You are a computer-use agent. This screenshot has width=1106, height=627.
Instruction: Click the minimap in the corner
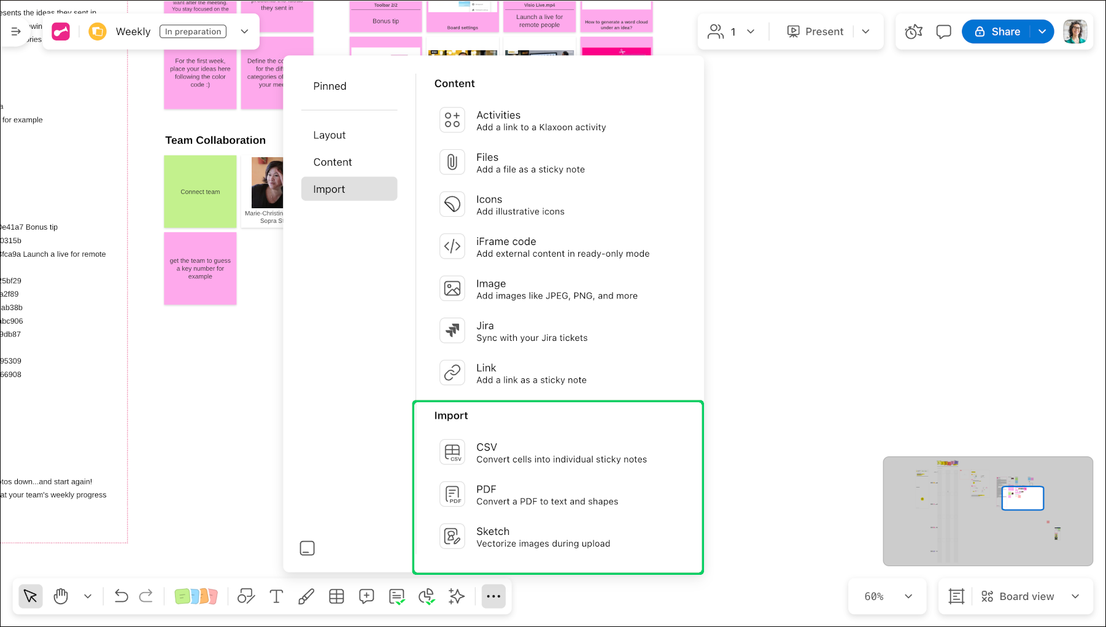988,511
